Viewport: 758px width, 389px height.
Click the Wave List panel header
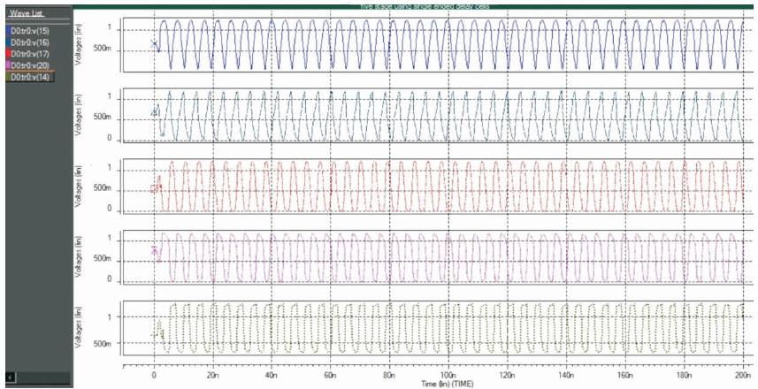(25, 15)
